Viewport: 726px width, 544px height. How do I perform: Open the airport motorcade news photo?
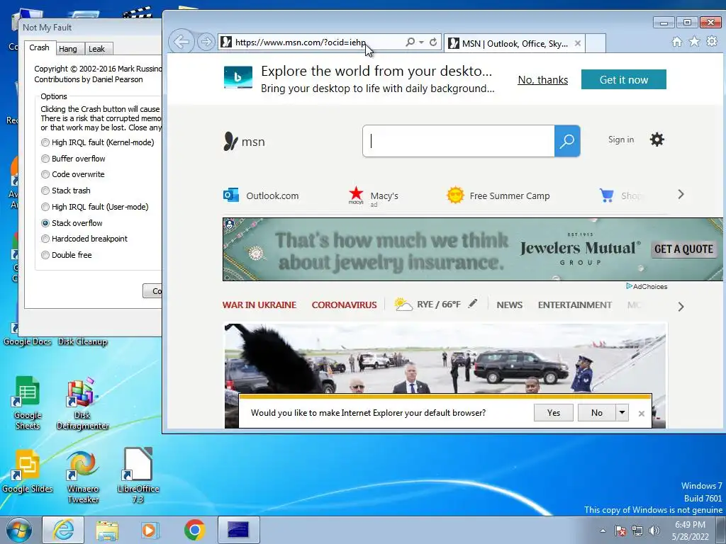[x=445, y=358]
